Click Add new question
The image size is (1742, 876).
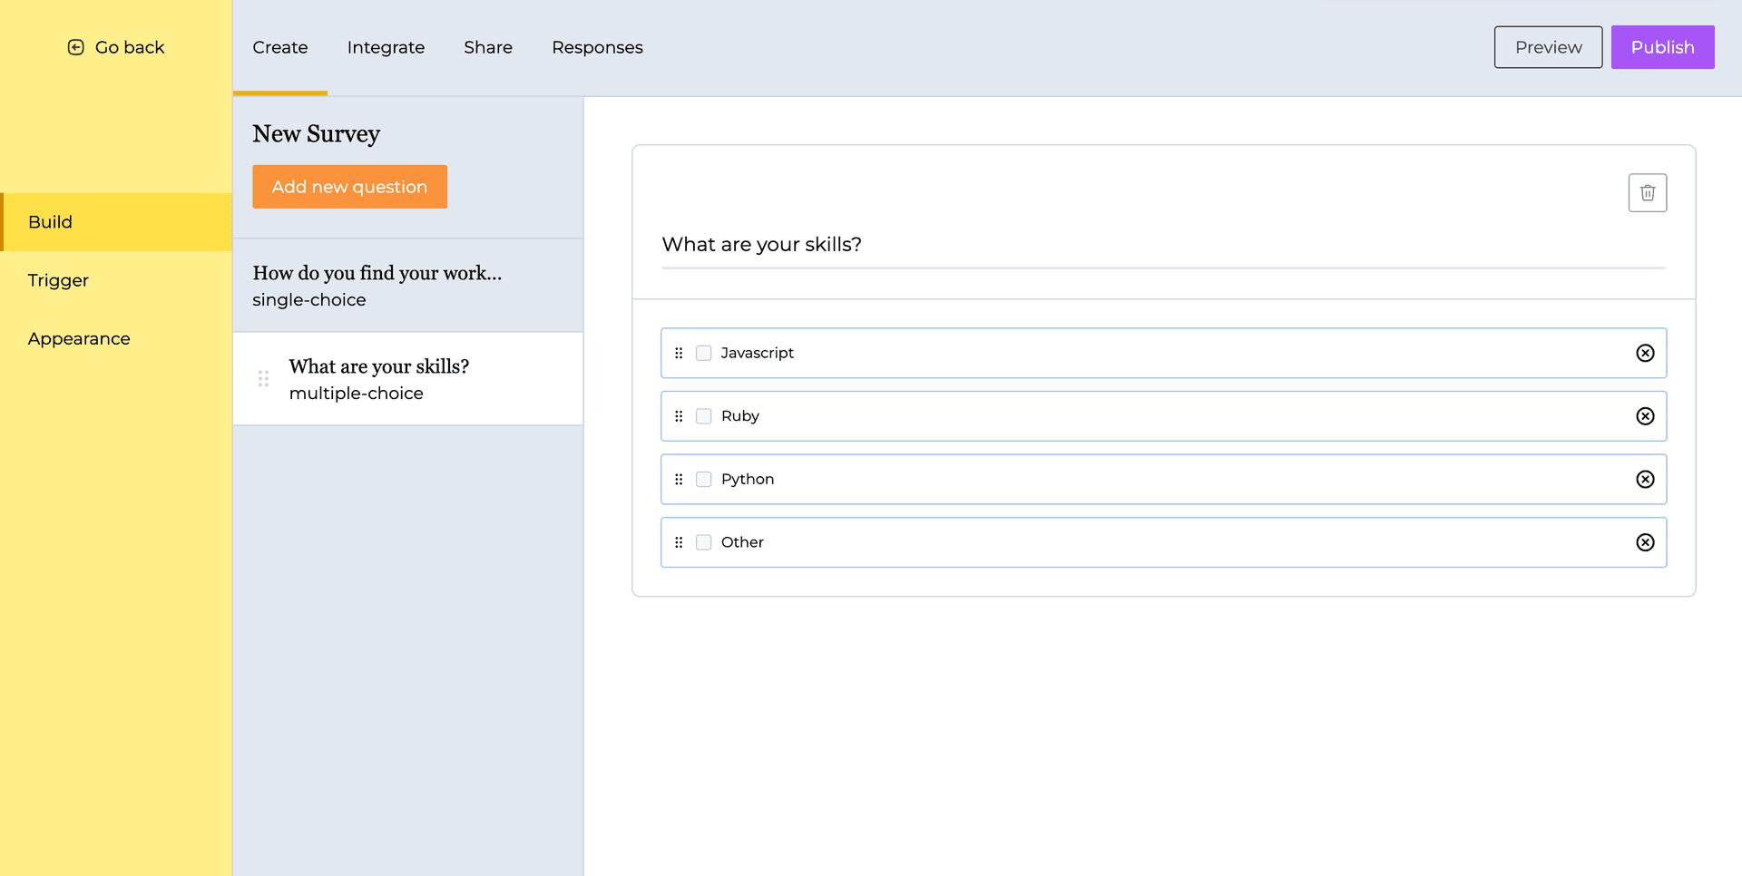pos(349,187)
